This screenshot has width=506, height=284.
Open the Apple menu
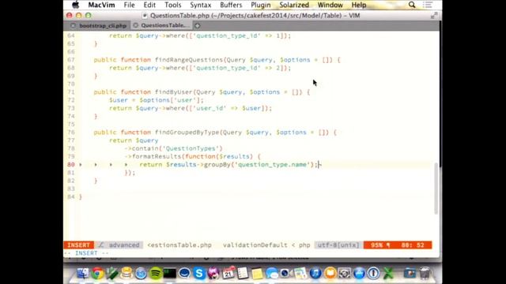(76, 5)
